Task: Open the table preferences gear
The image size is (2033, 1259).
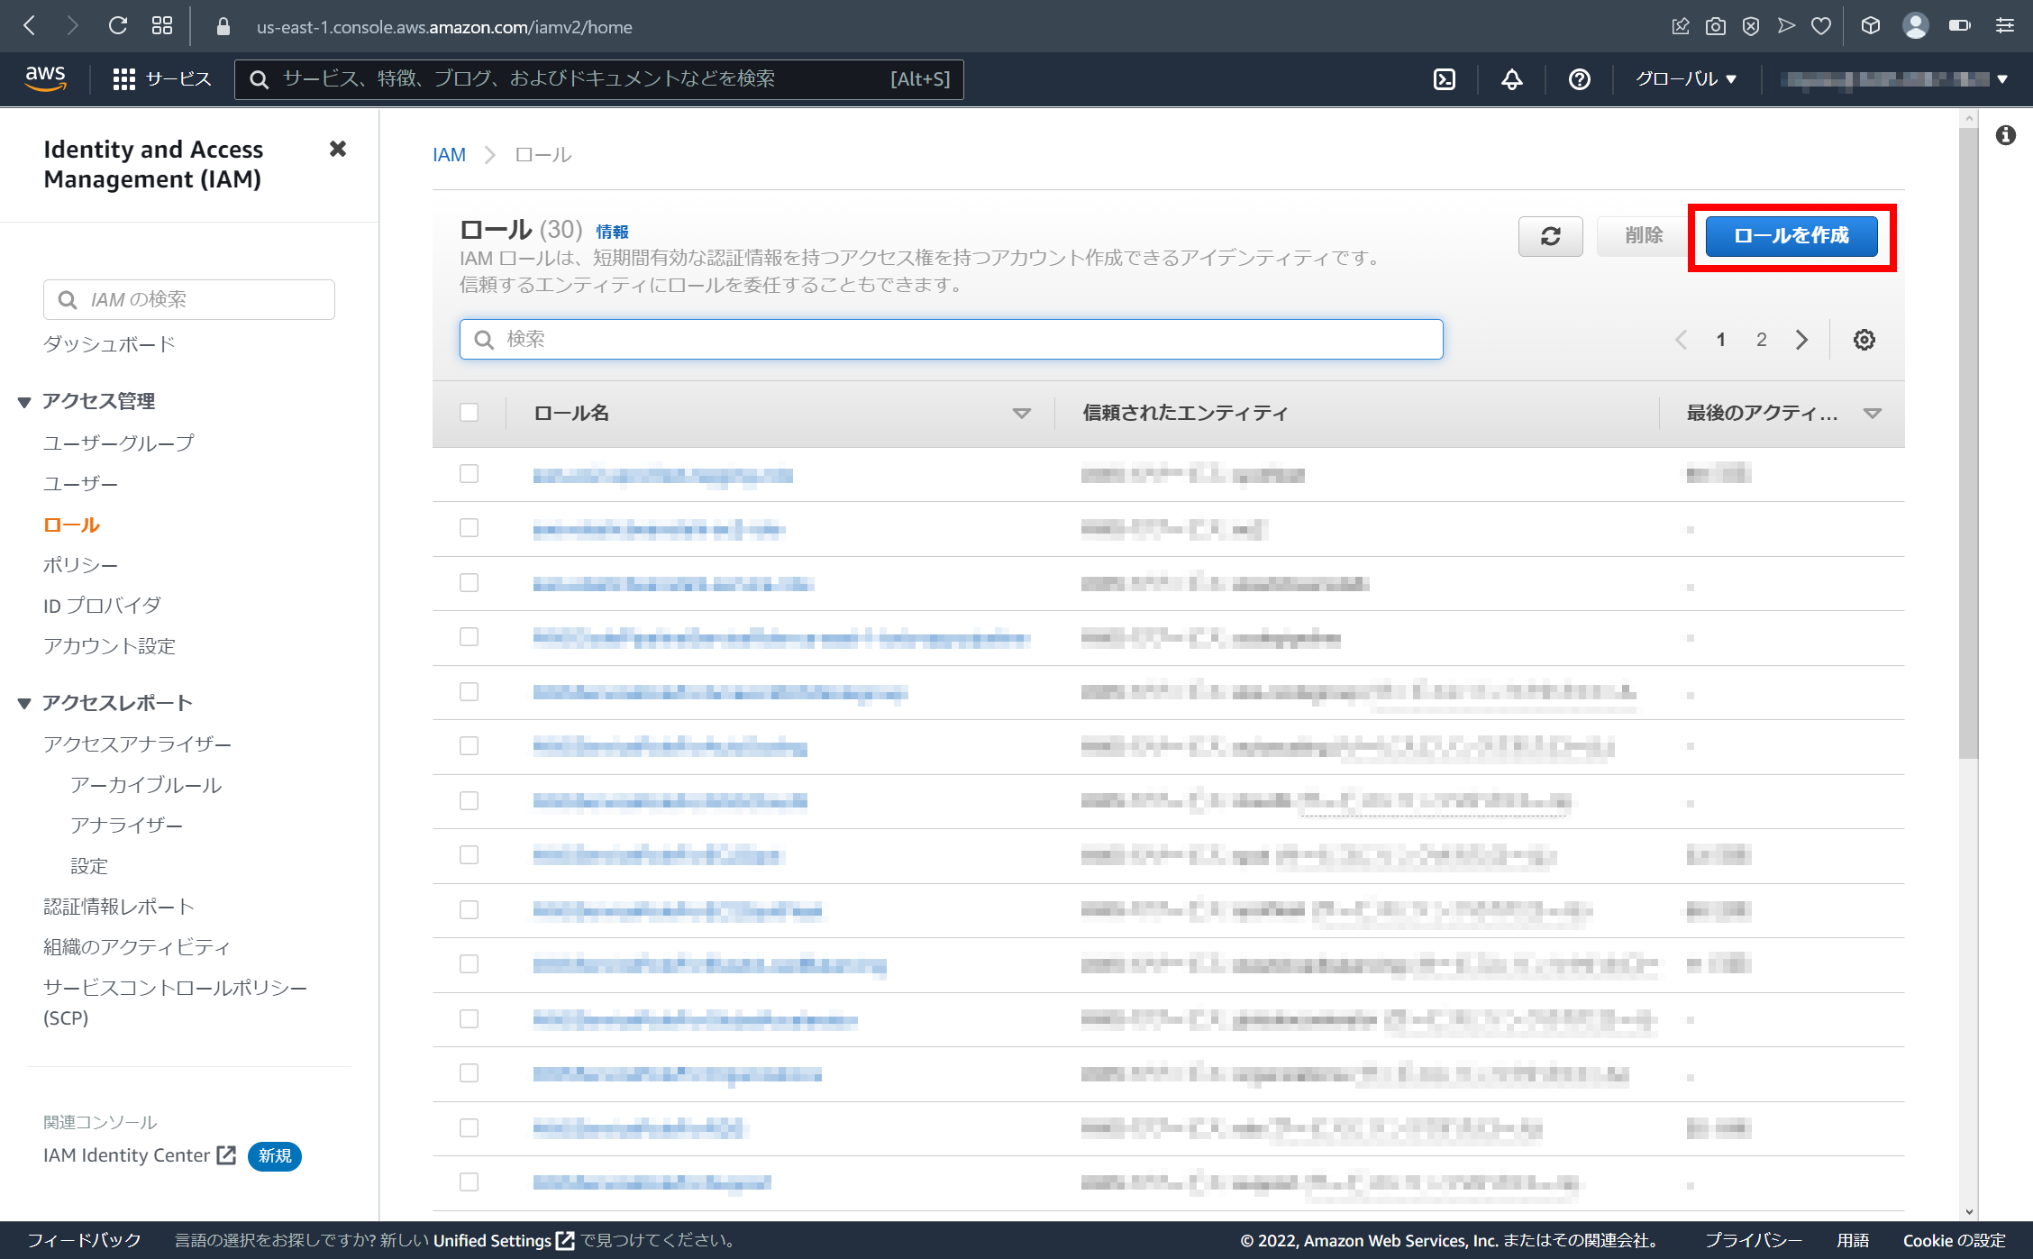Action: (x=1864, y=340)
